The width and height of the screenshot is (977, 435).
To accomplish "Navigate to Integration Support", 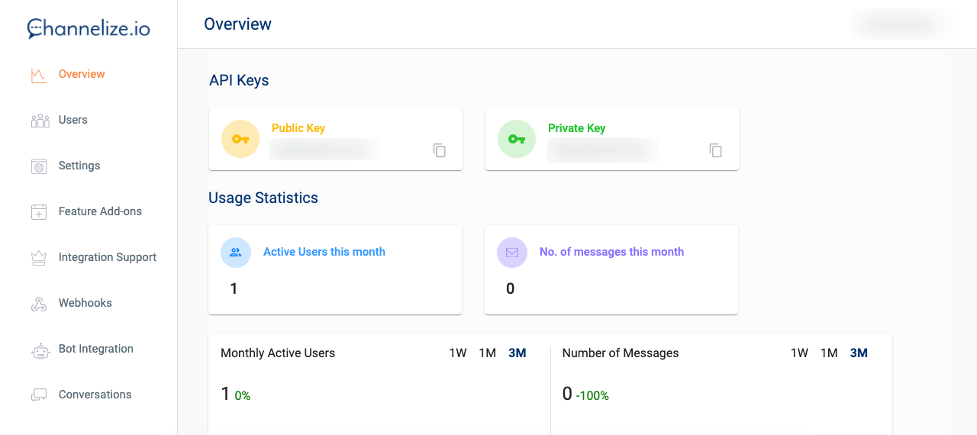I will [x=107, y=257].
